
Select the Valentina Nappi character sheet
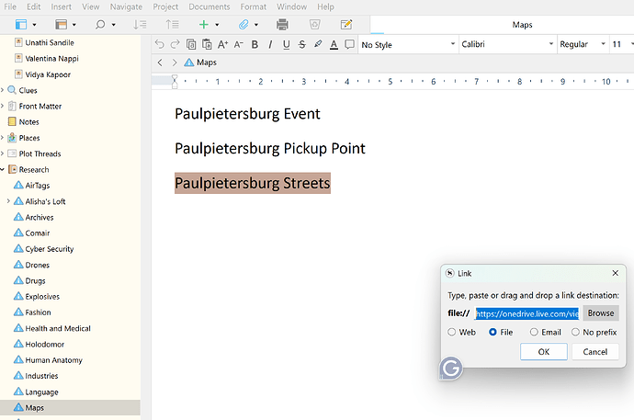tap(51, 59)
